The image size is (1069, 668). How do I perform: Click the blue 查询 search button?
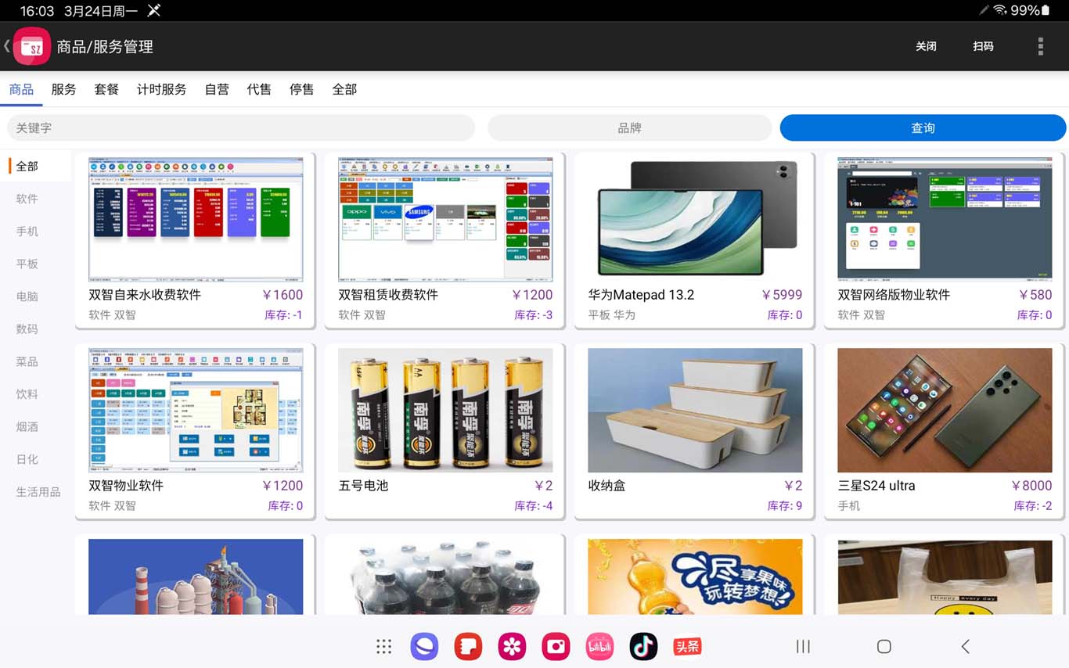coord(923,127)
